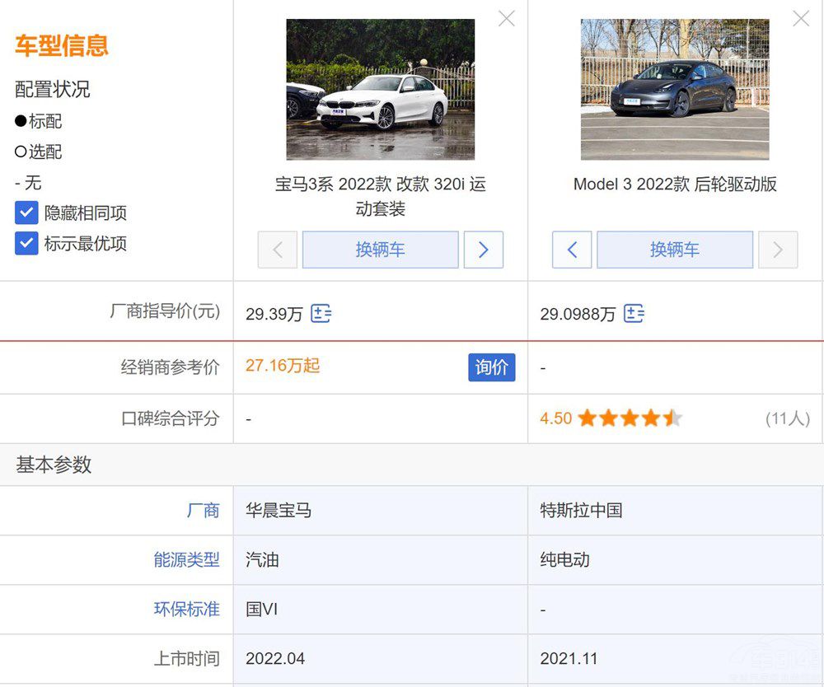Open the 宝马3系 2022款 320i title link
Viewport: 824px width, 687px height.
click(380, 196)
